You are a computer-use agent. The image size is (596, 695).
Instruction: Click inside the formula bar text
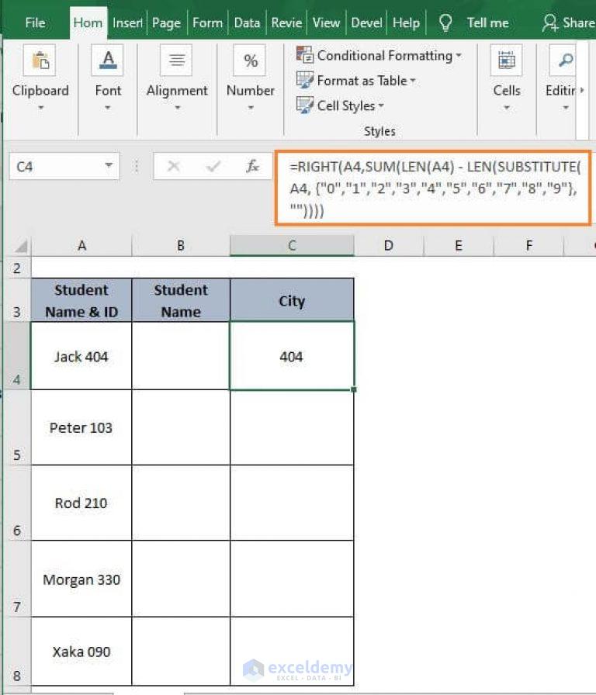(x=433, y=188)
